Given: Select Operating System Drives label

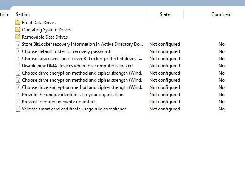Looking at the screenshot, I should (46, 30).
